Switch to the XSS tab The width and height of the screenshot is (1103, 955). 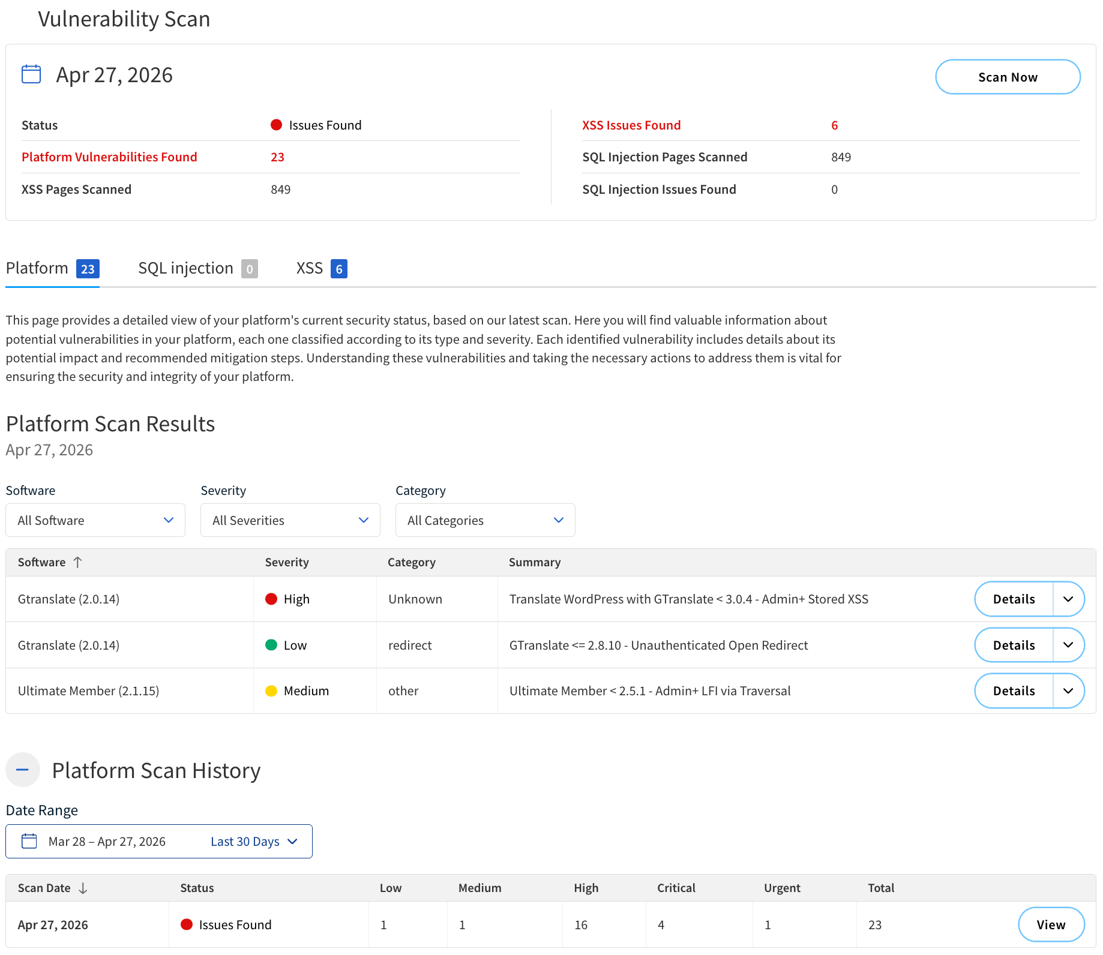tap(322, 268)
